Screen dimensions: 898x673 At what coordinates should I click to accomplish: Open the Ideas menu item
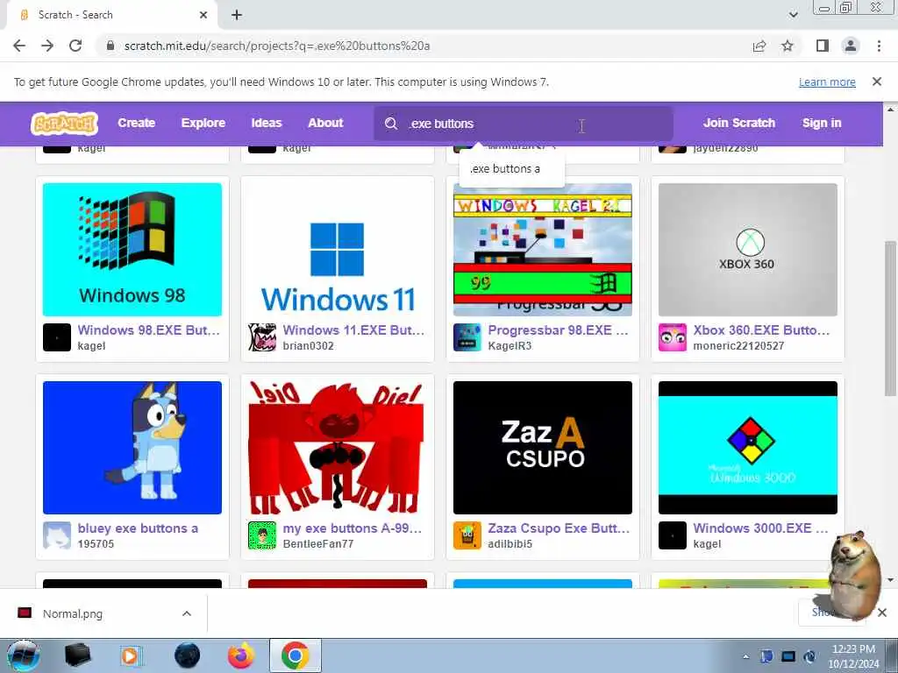coord(267,123)
